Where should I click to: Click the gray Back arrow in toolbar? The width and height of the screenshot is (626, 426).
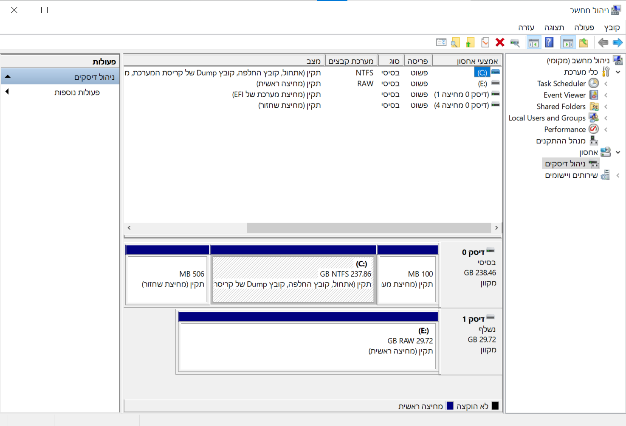click(x=603, y=42)
